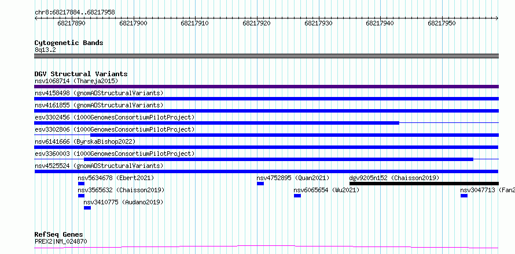Click the black dgv9205n152 variant bar
The width and height of the screenshot is (515, 254).
[424, 184]
